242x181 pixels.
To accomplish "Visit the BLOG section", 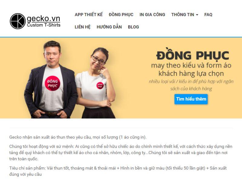I will pos(133,27).
